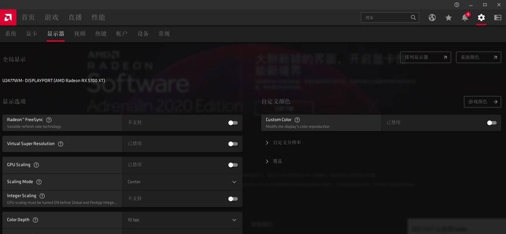Show Color Depth help icon
The image size is (506, 234).
(35, 220)
